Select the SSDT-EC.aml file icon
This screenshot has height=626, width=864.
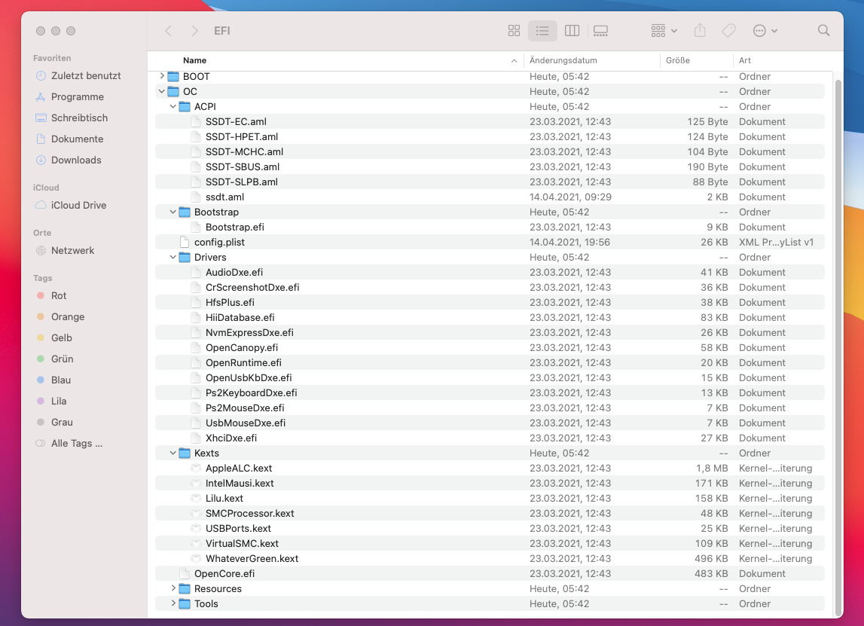(196, 122)
